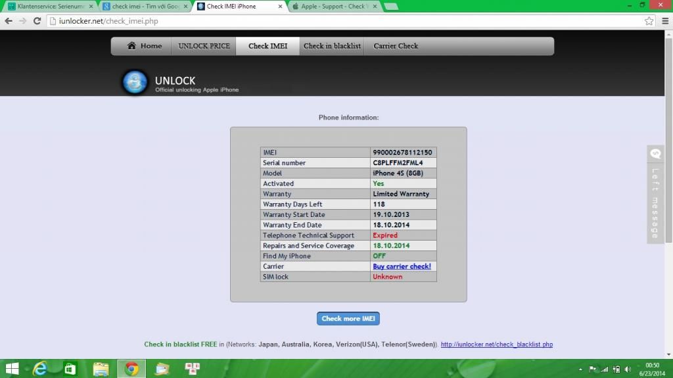Open the Carrier Check page
Screen dimensions: 673x378
coord(396,46)
